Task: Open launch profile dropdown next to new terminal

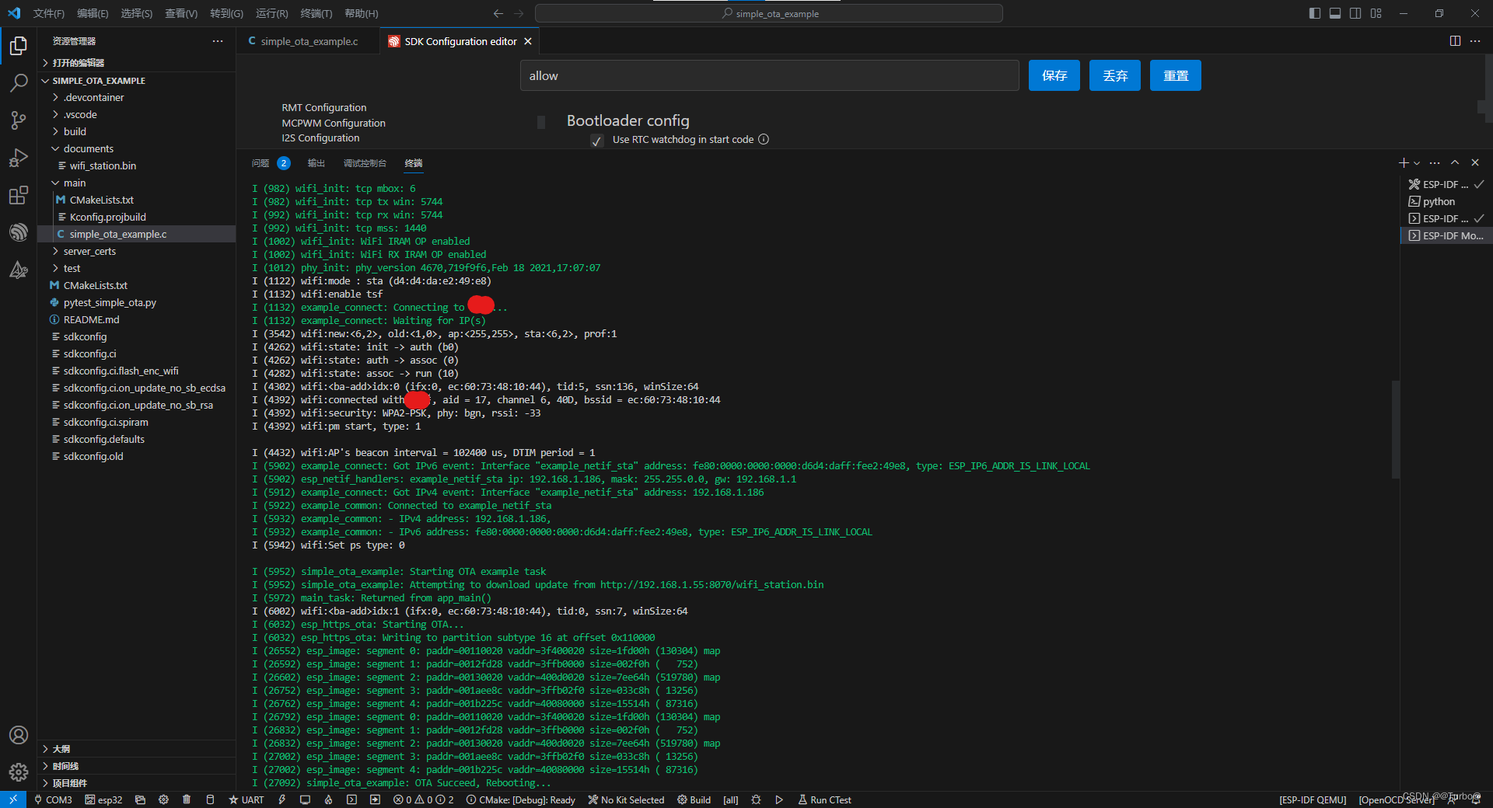Action: tap(1417, 163)
